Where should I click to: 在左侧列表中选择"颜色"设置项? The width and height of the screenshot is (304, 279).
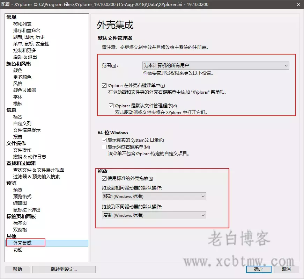coord(17,70)
